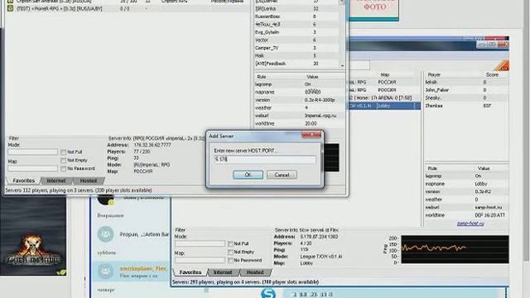
Task: Click the version rule showing 0.3z-R4-1000p
Action: click(x=299, y=100)
